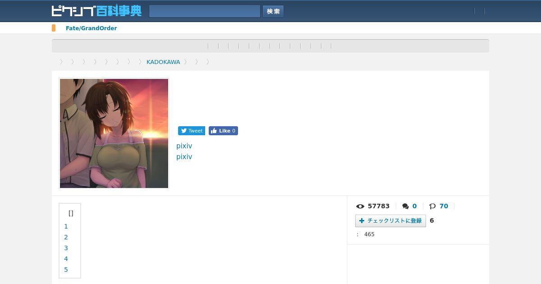Click the eye view-count icon
The width and height of the screenshot is (541, 284).
tap(360, 206)
